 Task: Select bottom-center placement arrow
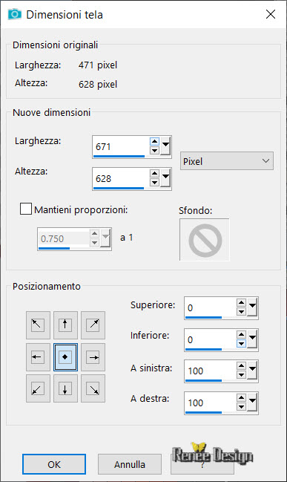pyautogui.click(x=65, y=388)
